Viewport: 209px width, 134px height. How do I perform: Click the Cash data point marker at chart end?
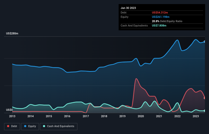pyautogui.click(x=205, y=111)
